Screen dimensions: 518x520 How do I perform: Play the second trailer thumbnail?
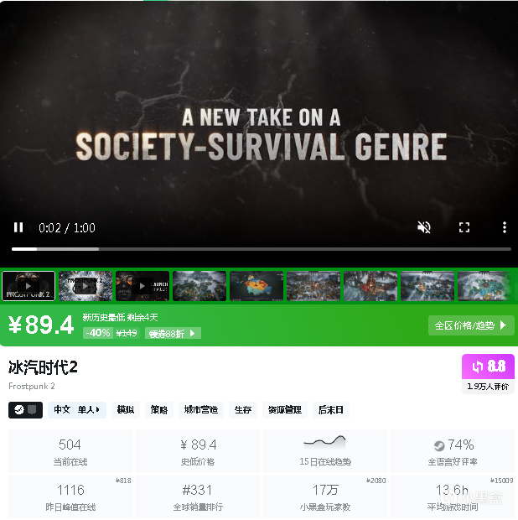pos(85,286)
